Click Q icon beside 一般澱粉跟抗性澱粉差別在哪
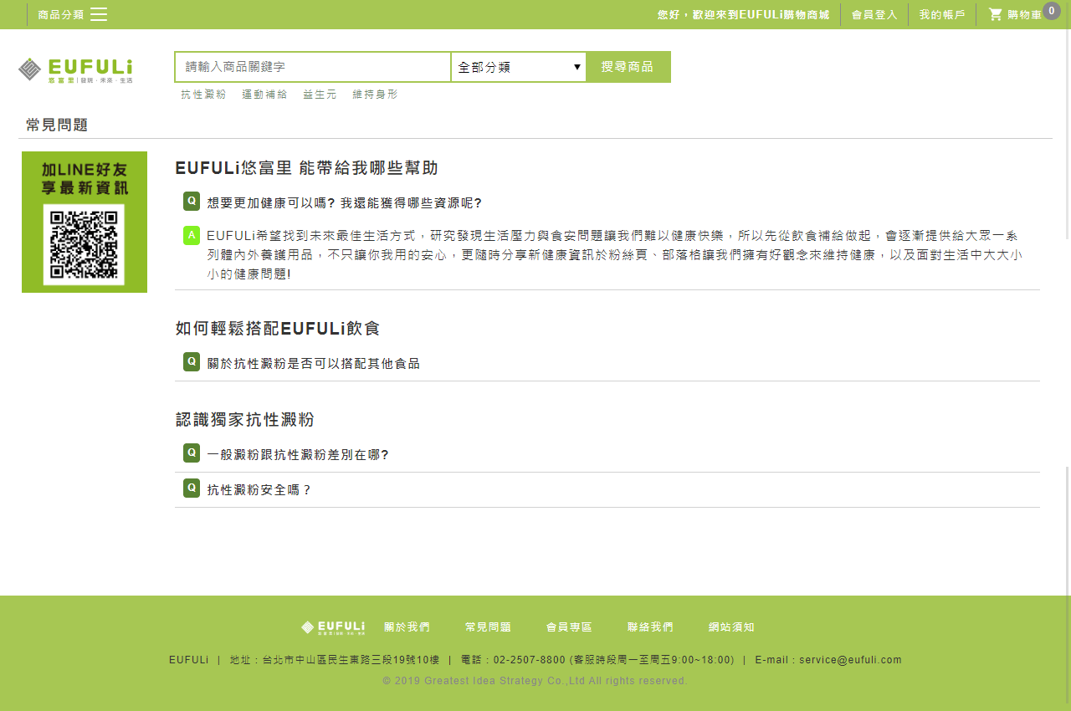The height and width of the screenshot is (711, 1071). click(x=192, y=453)
